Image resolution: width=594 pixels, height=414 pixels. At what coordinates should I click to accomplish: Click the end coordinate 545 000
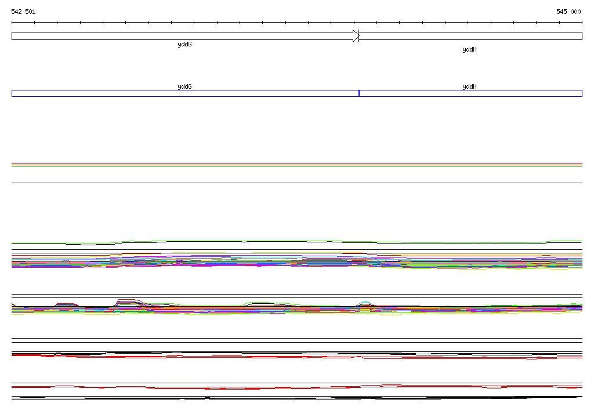coord(568,12)
